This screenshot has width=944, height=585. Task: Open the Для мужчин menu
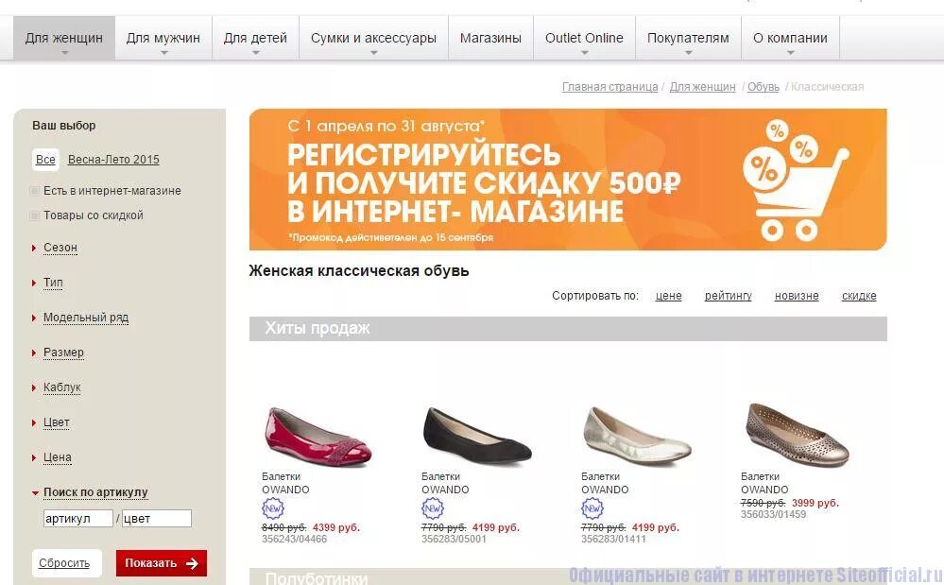tap(163, 38)
